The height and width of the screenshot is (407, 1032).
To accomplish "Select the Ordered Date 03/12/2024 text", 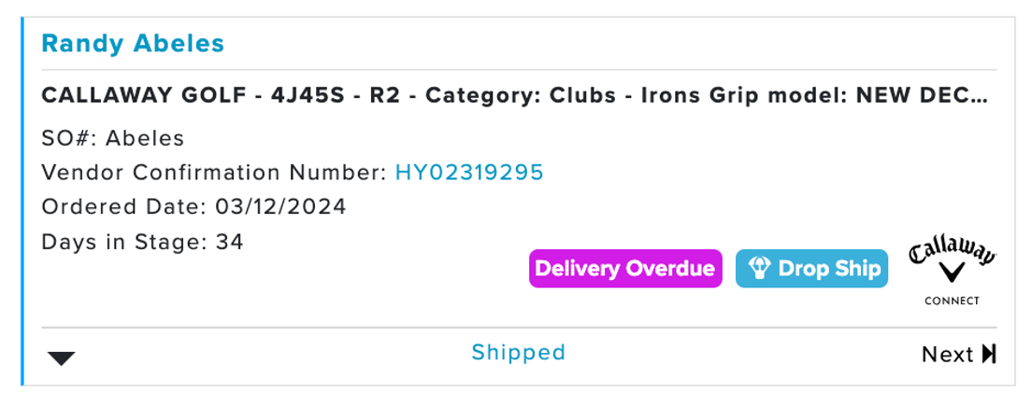I will 193,207.
